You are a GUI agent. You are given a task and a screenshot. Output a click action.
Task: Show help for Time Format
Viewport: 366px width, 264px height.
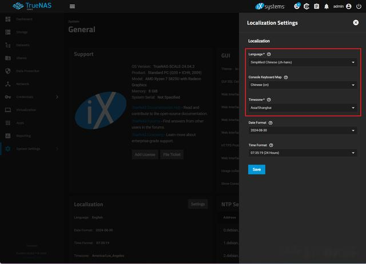[271, 145]
